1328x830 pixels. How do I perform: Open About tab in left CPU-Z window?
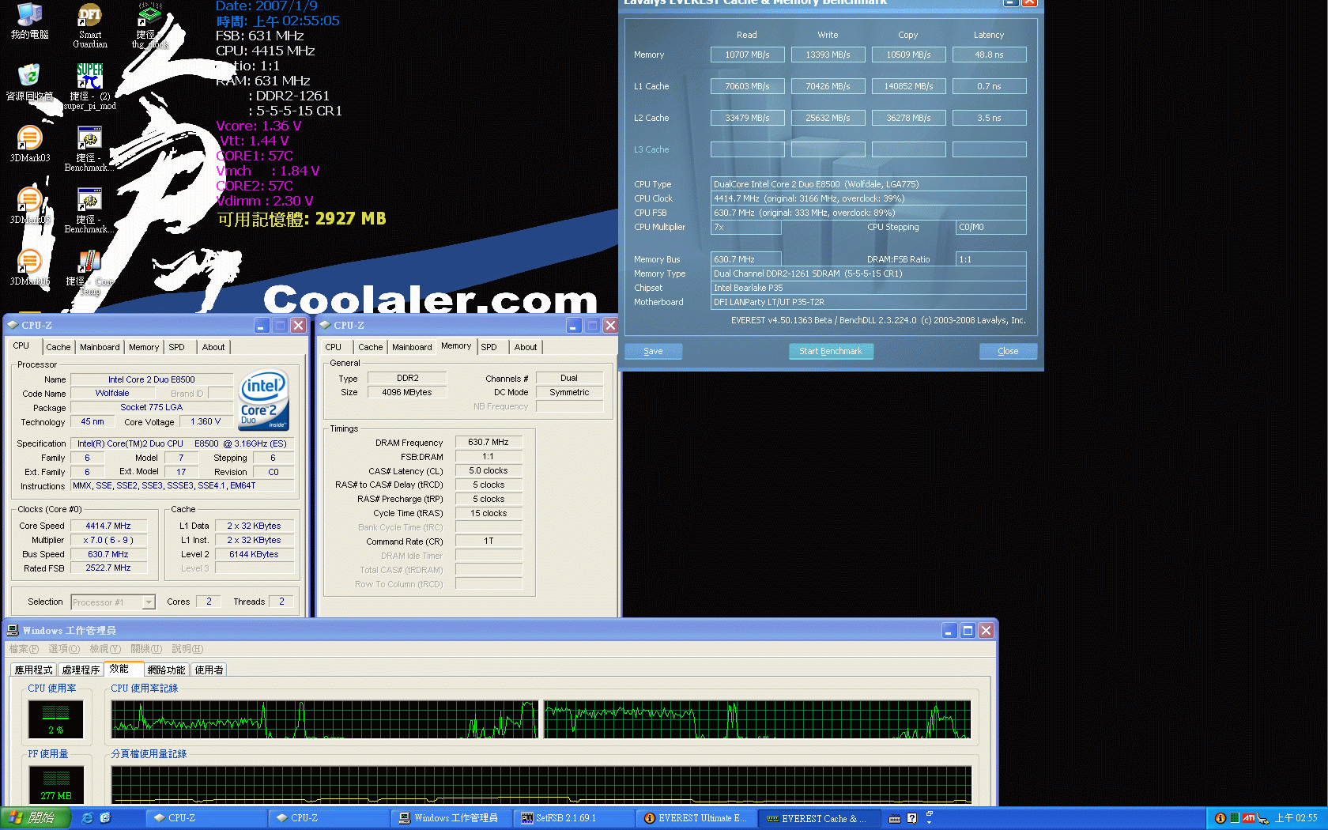213,347
